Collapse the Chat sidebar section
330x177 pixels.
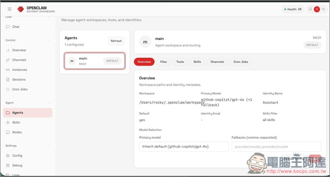[49, 17]
